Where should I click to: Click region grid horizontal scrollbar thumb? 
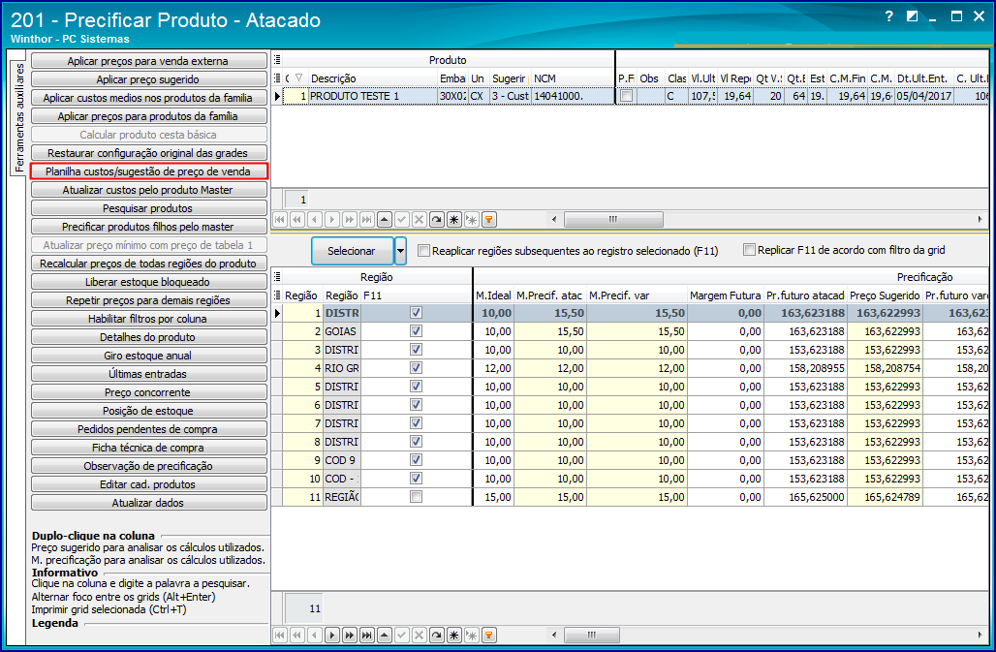tap(592, 635)
